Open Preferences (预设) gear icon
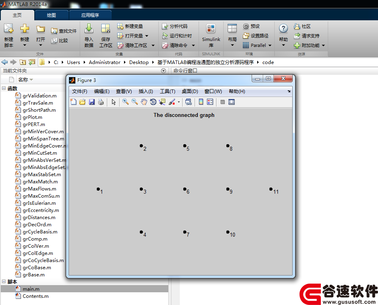This screenshot has width=378, height=305. tap(246, 26)
